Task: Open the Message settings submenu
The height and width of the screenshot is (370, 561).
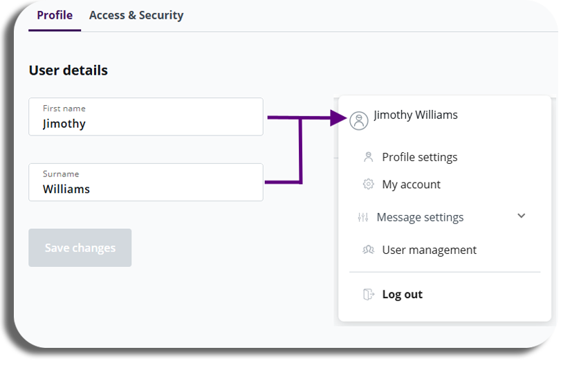Action: coord(420,217)
